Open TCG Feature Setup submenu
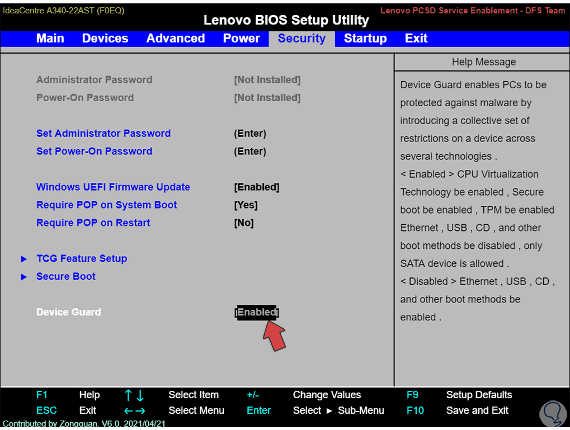Screen dimensions: 570x430 (x=82, y=258)
